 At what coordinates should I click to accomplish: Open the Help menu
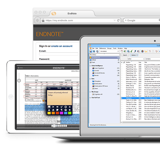point(125,48)
